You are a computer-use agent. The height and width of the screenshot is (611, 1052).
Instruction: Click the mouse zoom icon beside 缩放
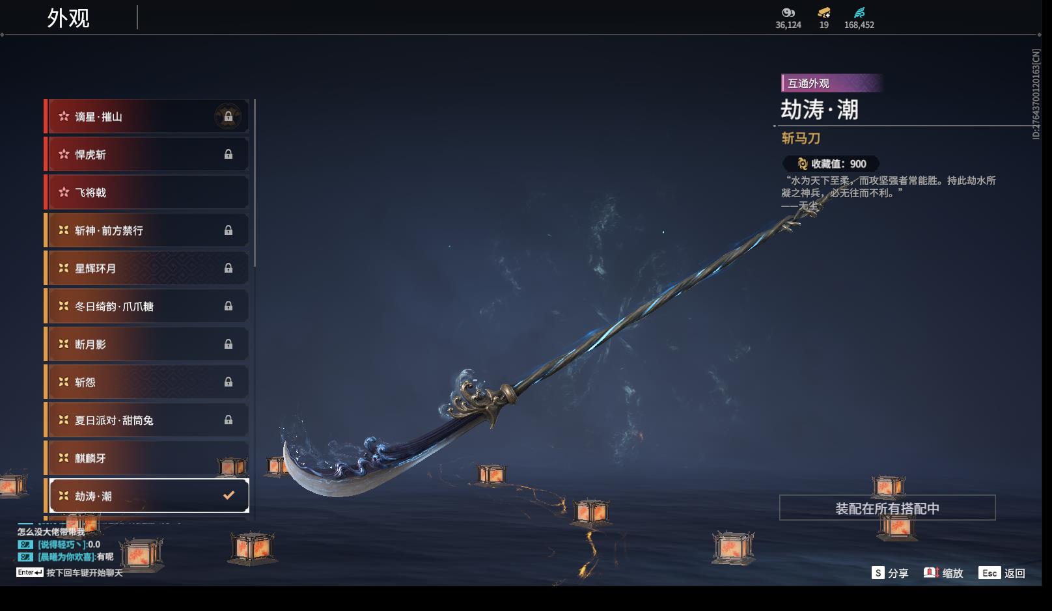click(x=931, y=573)
